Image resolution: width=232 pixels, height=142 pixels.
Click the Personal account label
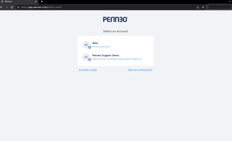point(101,47)
